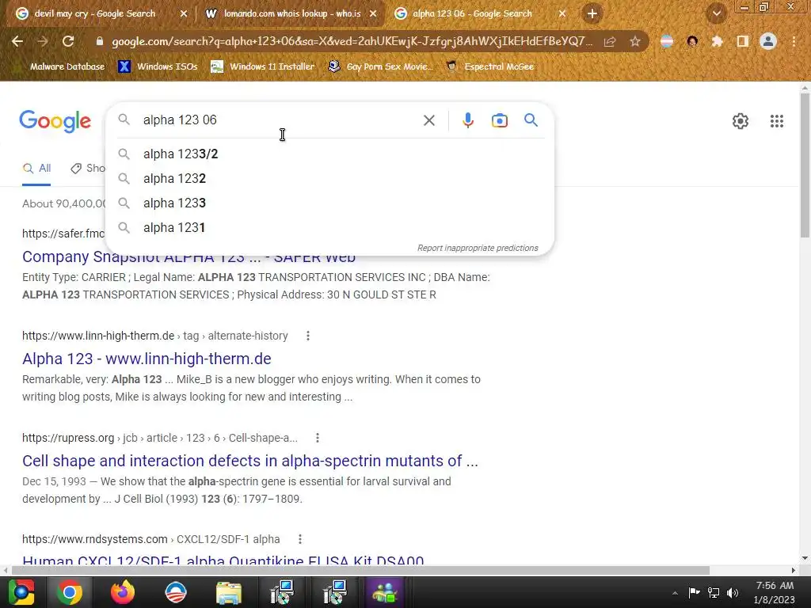Toggle the browser side panel
Image resolution: width=811 pixels, height=608 pixels.
click(x=743, y=41)
